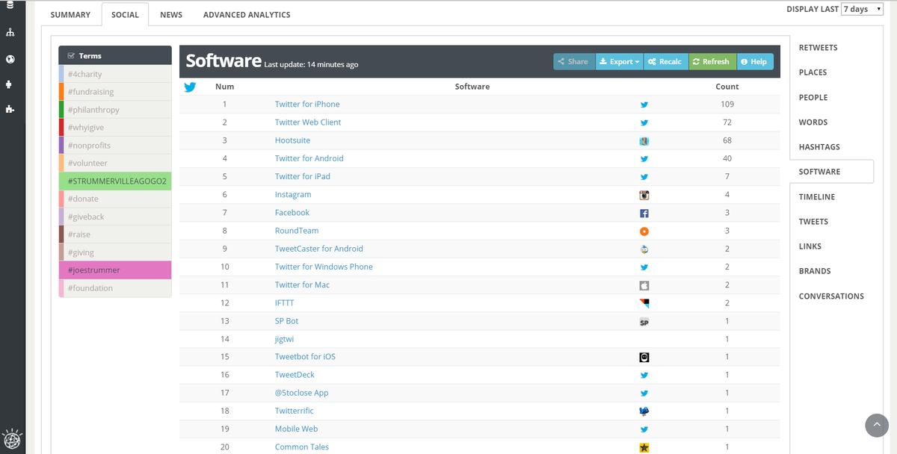Switch to the News tab
This screenshot has width=897, height=454.
point(171,14)
